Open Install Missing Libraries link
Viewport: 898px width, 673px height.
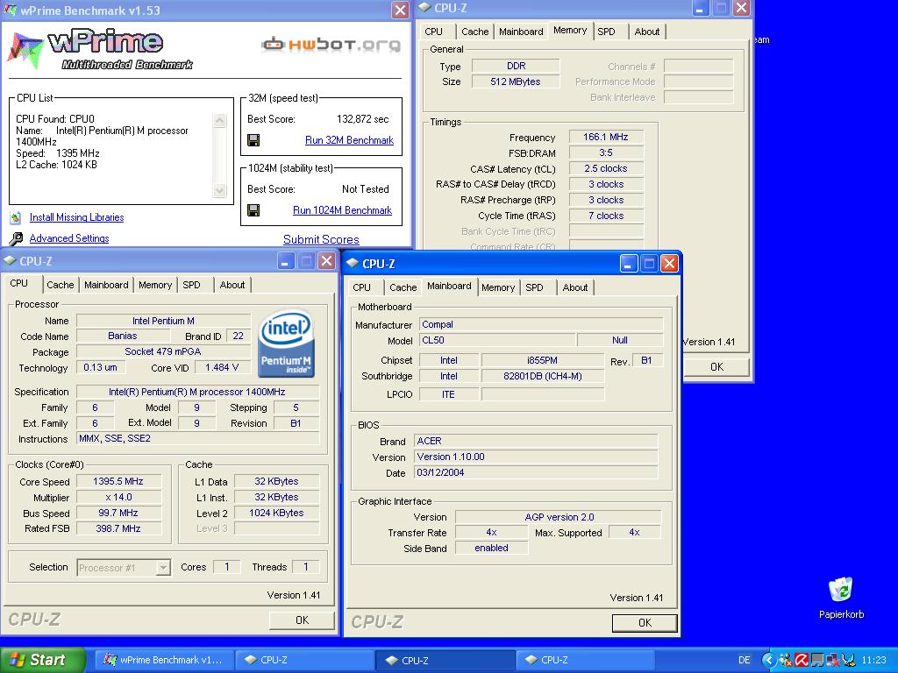77,217
